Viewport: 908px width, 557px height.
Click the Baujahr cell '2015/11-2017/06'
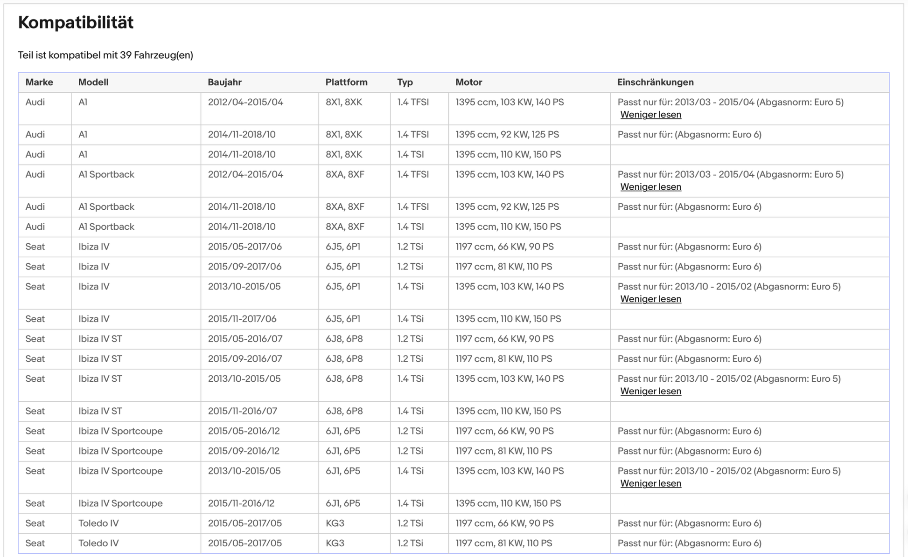tap(242, 319)
